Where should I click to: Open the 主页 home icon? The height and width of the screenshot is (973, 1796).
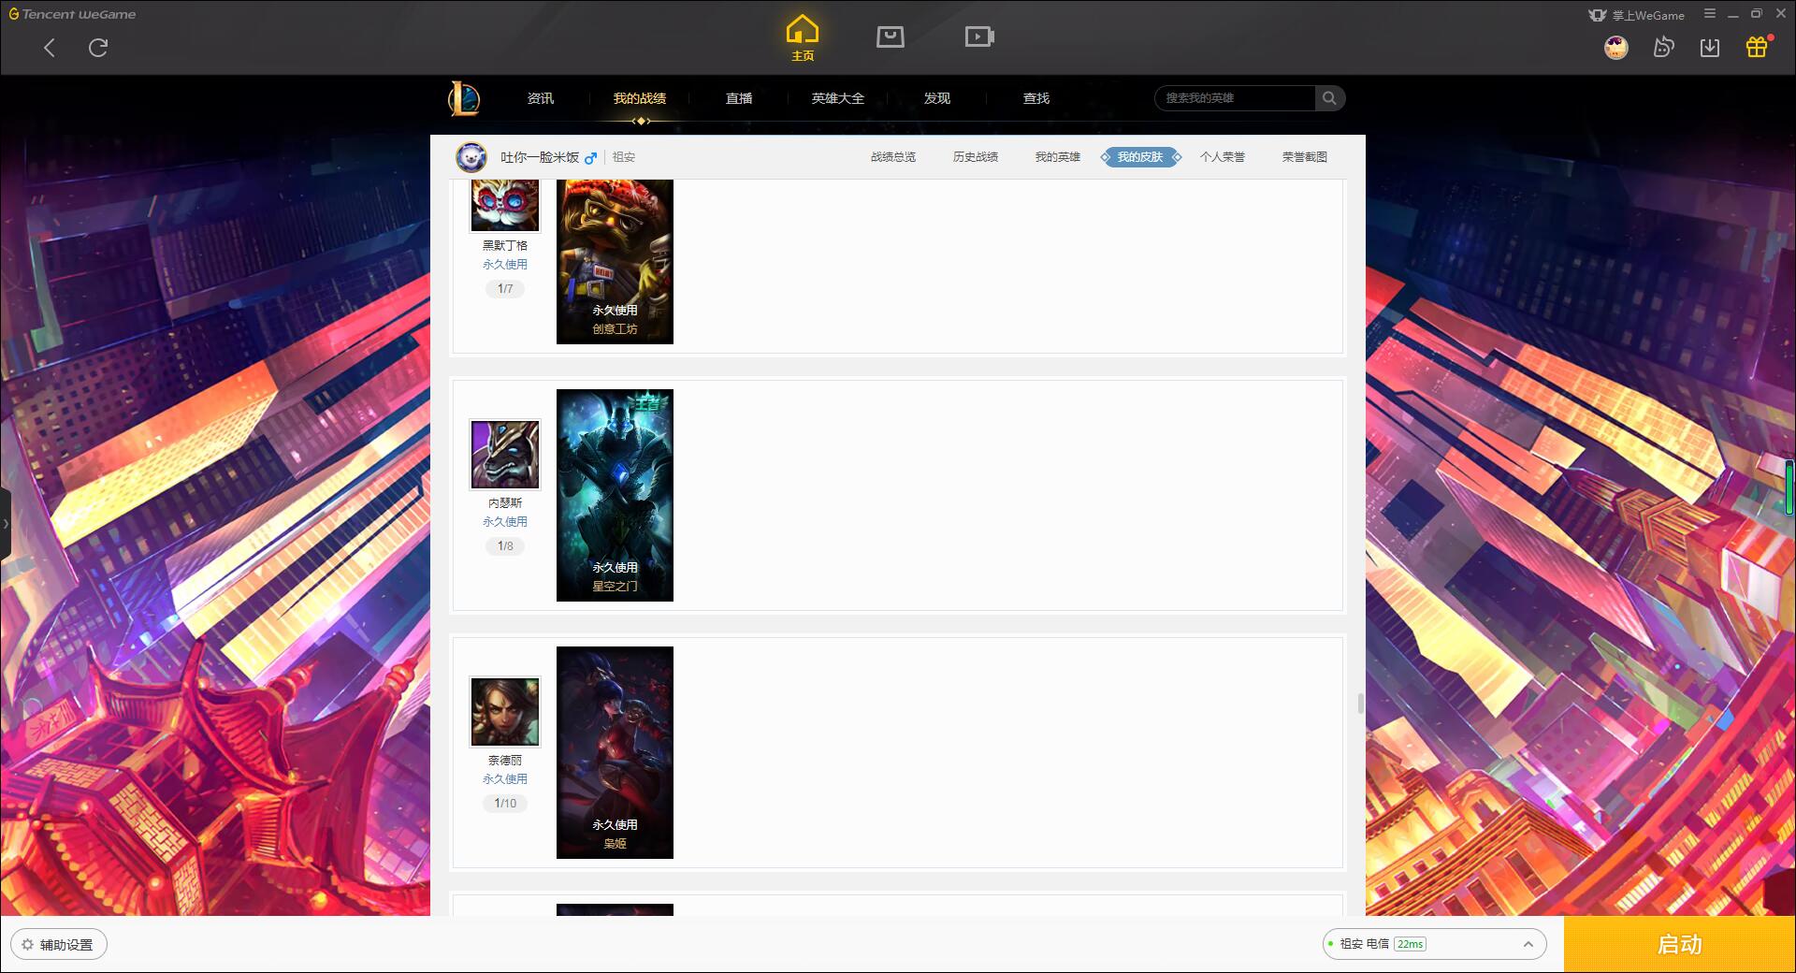click(803, 38)
